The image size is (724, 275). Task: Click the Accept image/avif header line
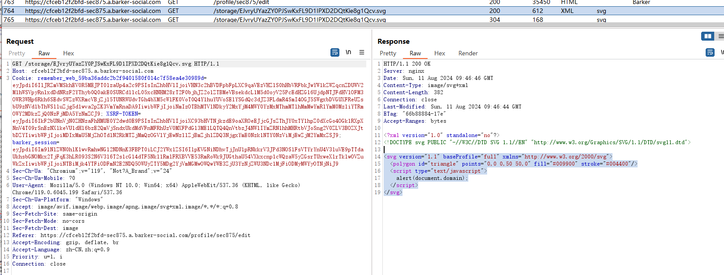[x=125, y=207]
